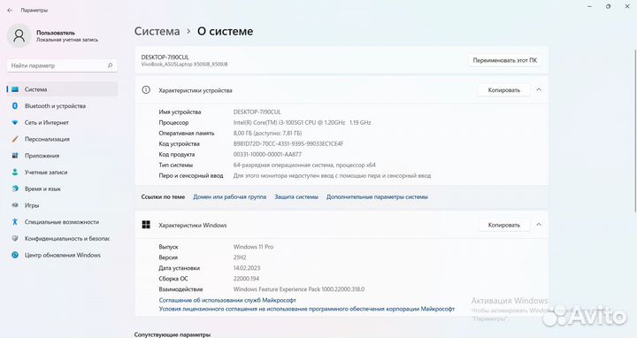637x338 pixels.
Task: Copy device specifications with Копировать button
Action: tap(503, 90)
